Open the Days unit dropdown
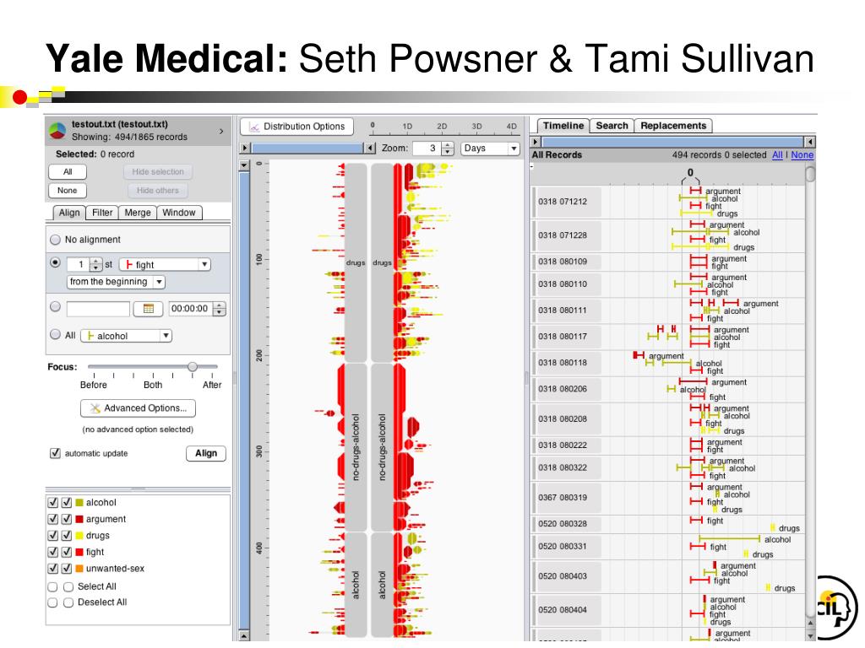 click(x=491, y=148)
